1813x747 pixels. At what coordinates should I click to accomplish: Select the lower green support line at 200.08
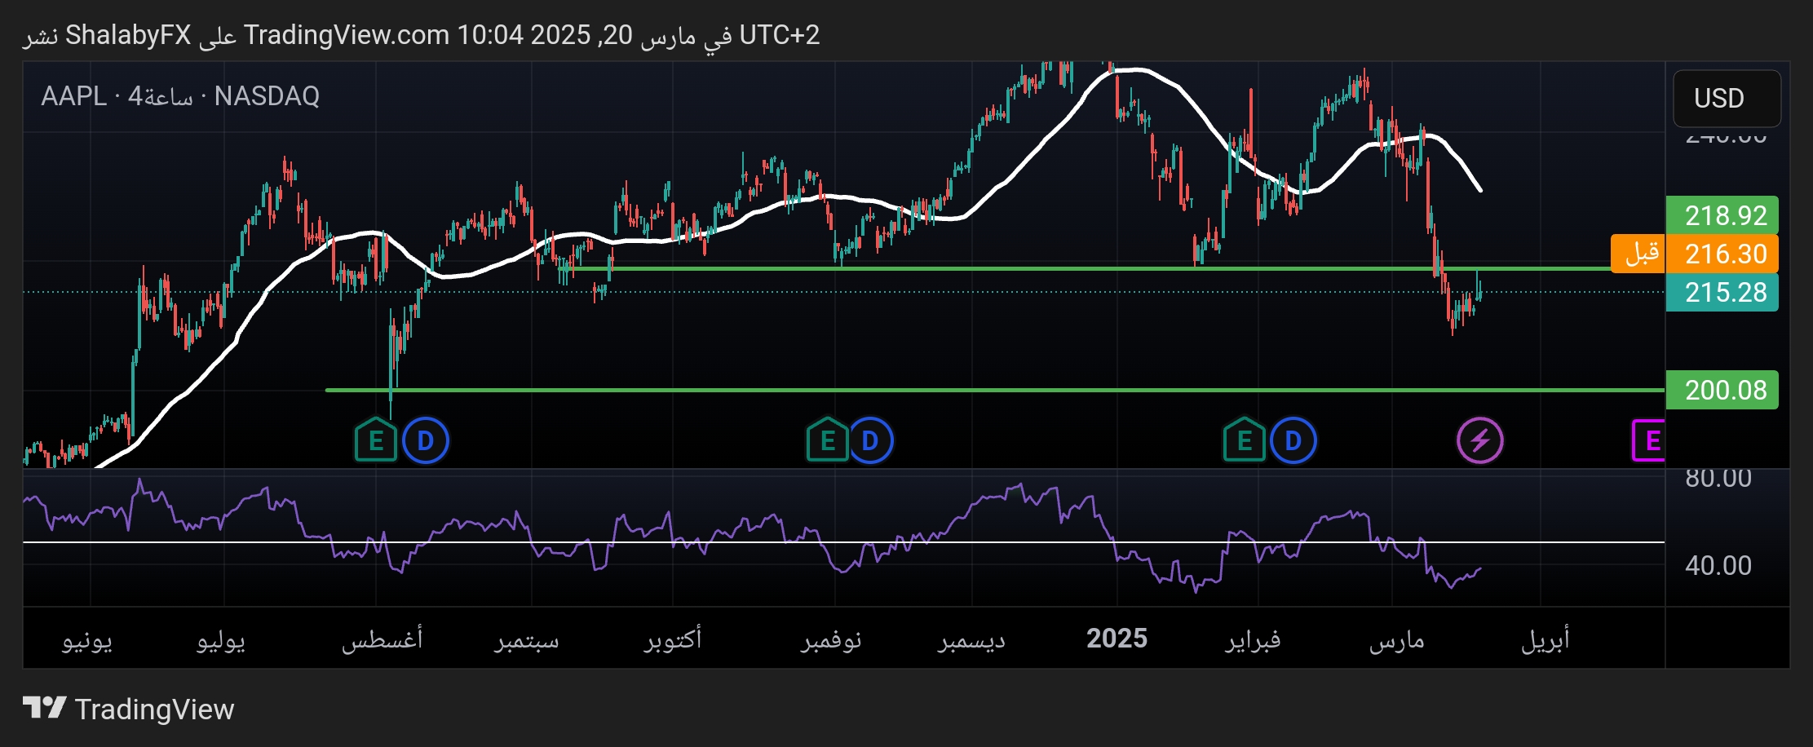point(995,390)
